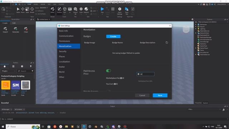Expand the TextChatService node in Explorer
The image size is (229, 129).
pyautogui.click(x=196, y=54)
